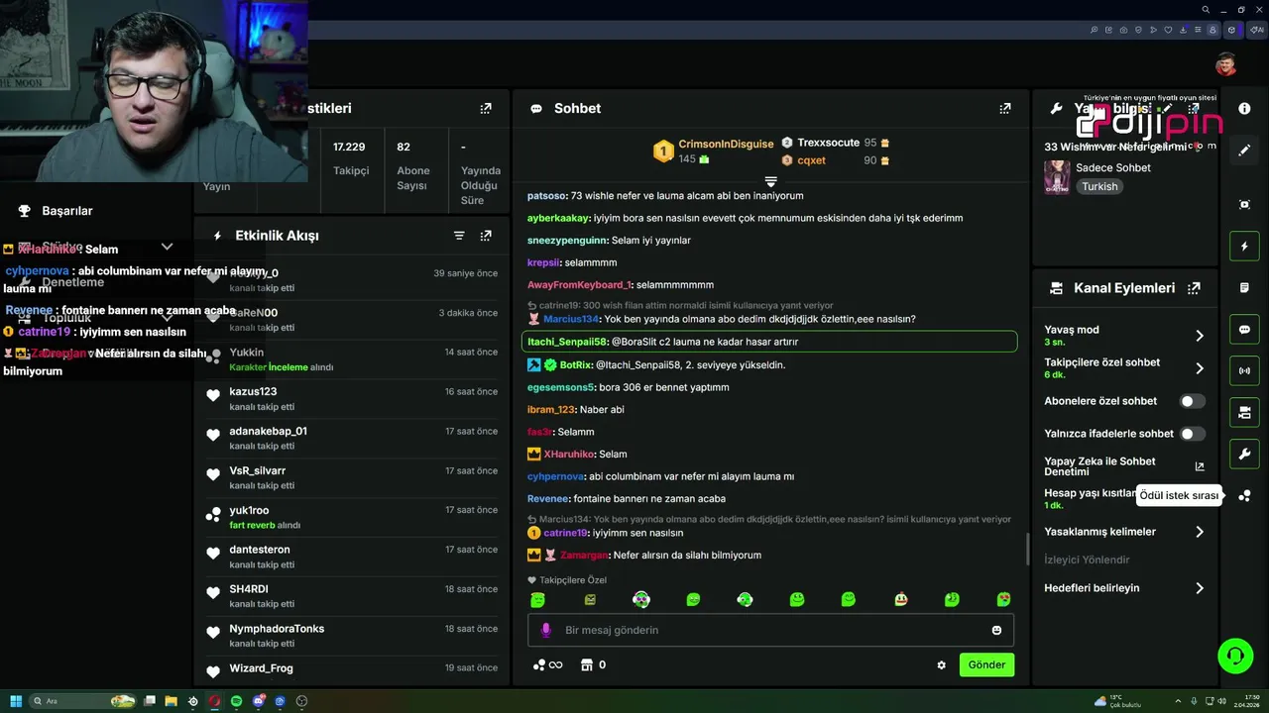Click the profile avatar at top right
Viewport: 1269px width, 713px height.
coord(1226,64)
